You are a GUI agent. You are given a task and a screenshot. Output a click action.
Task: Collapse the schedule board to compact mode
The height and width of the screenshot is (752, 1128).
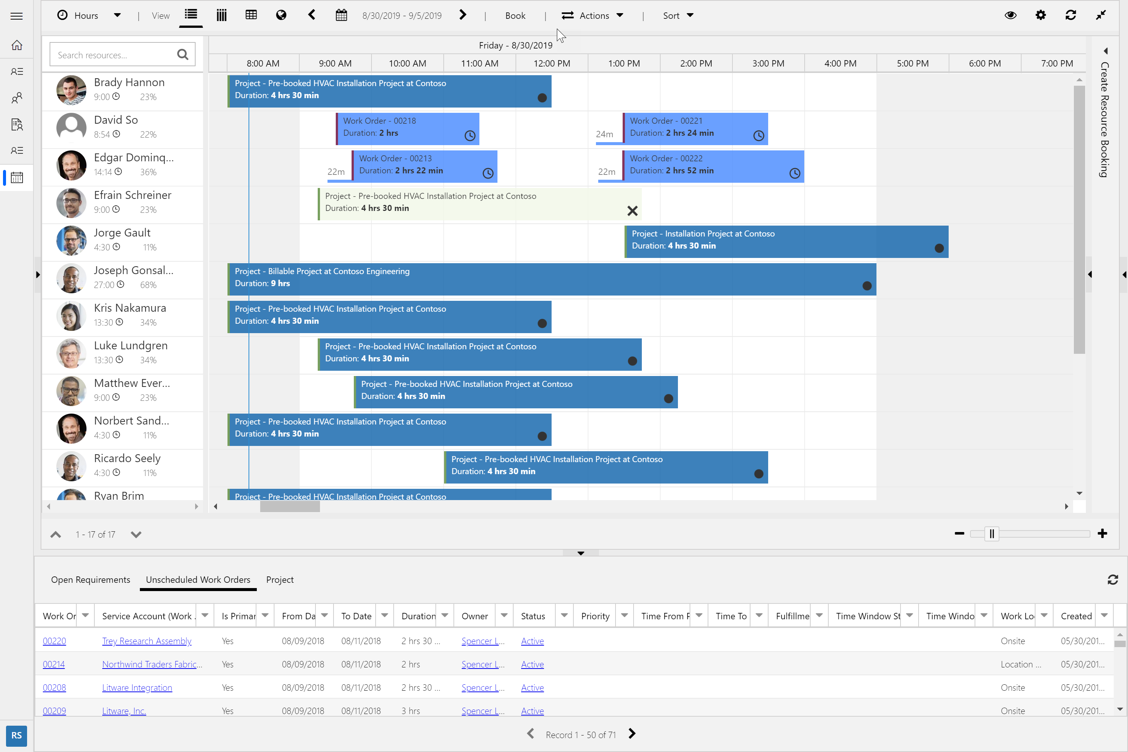tap(1101, 15)
